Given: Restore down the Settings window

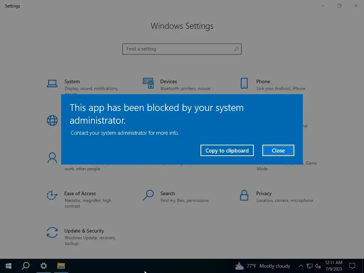Looking at the screenshot, I should [x=339, y=6].
